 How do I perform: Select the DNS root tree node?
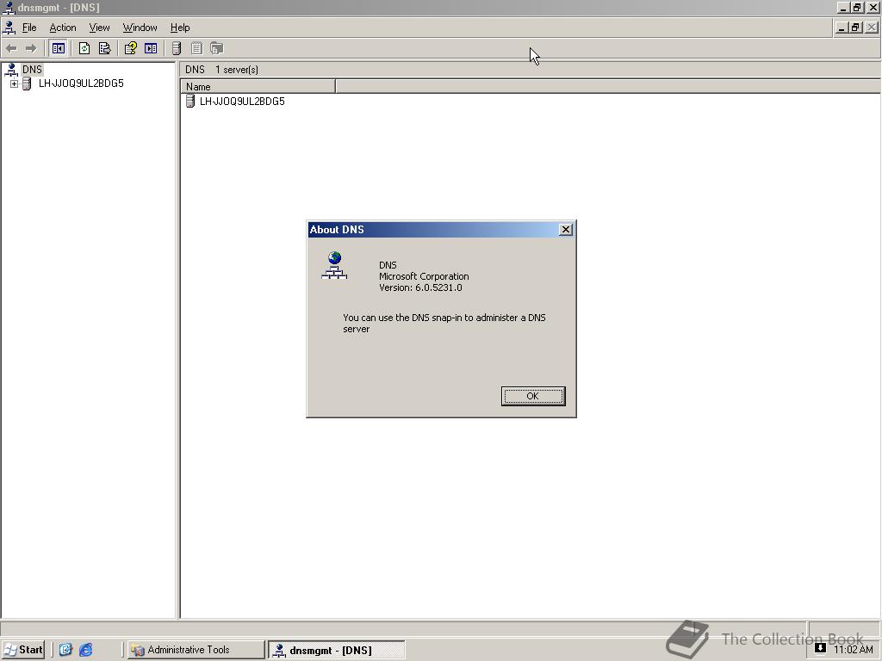click(32, 70)
